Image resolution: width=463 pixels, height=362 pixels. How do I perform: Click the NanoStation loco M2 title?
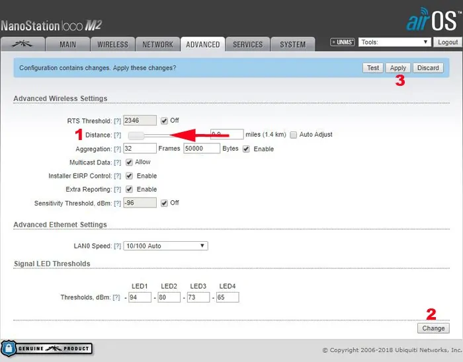tap(52, 26)
